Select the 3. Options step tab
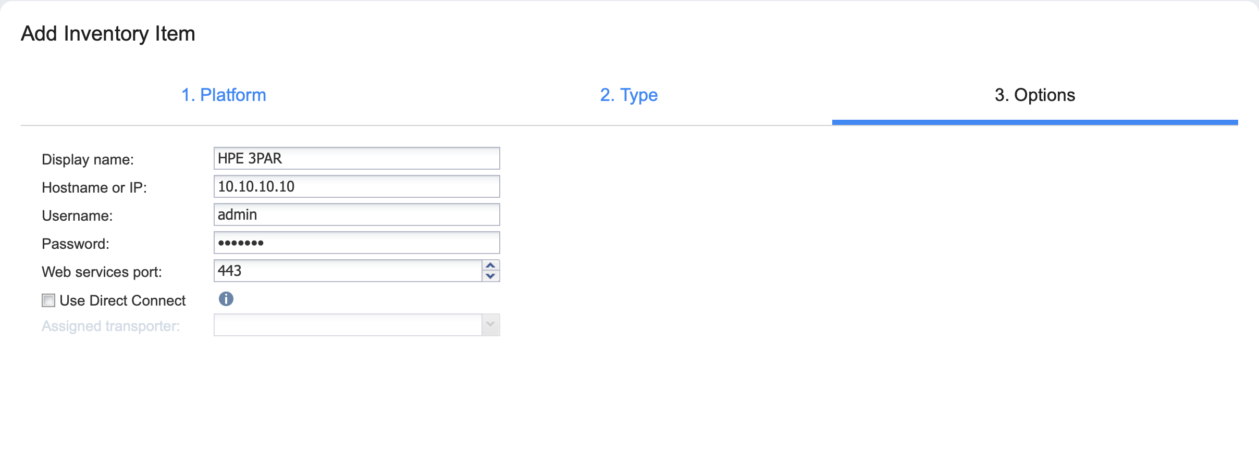 [1034, 95]
